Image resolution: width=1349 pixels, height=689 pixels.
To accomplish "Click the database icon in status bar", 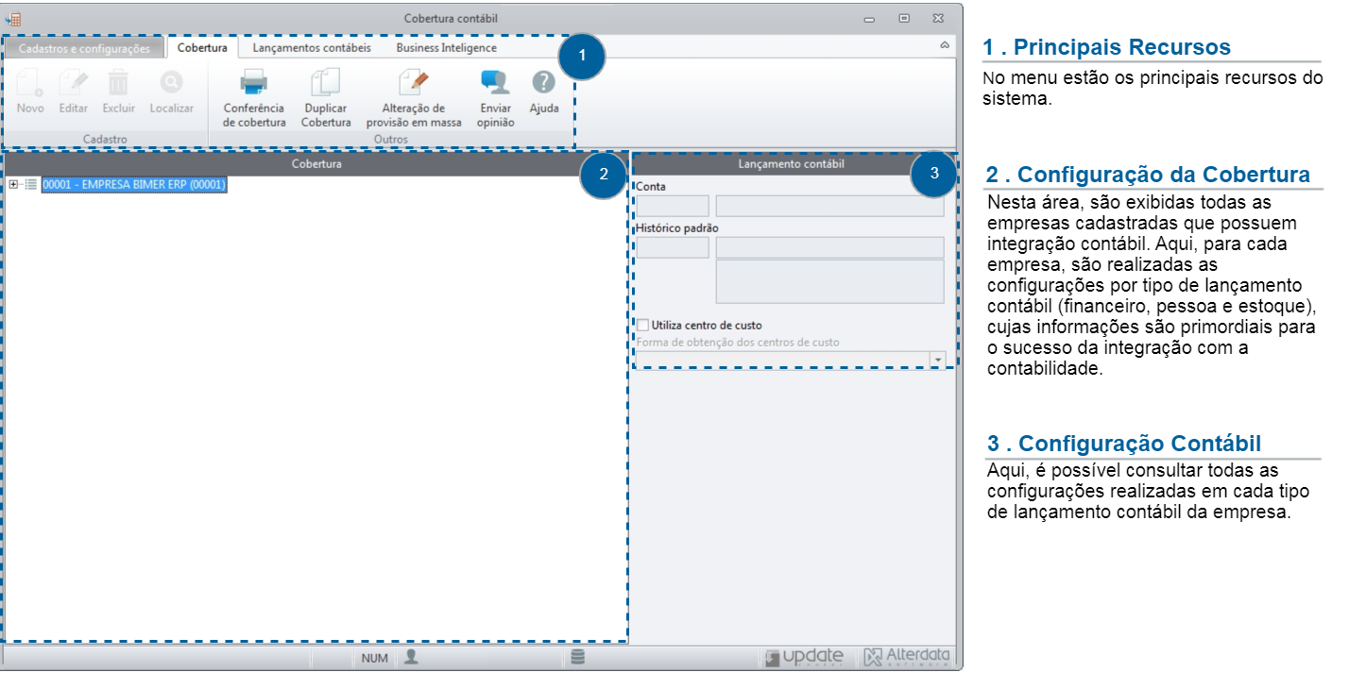I will (577, 657).
